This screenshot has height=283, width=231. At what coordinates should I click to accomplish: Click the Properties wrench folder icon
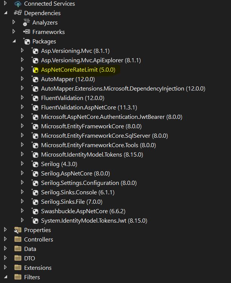pyautogui.click(x=17, y=230)
